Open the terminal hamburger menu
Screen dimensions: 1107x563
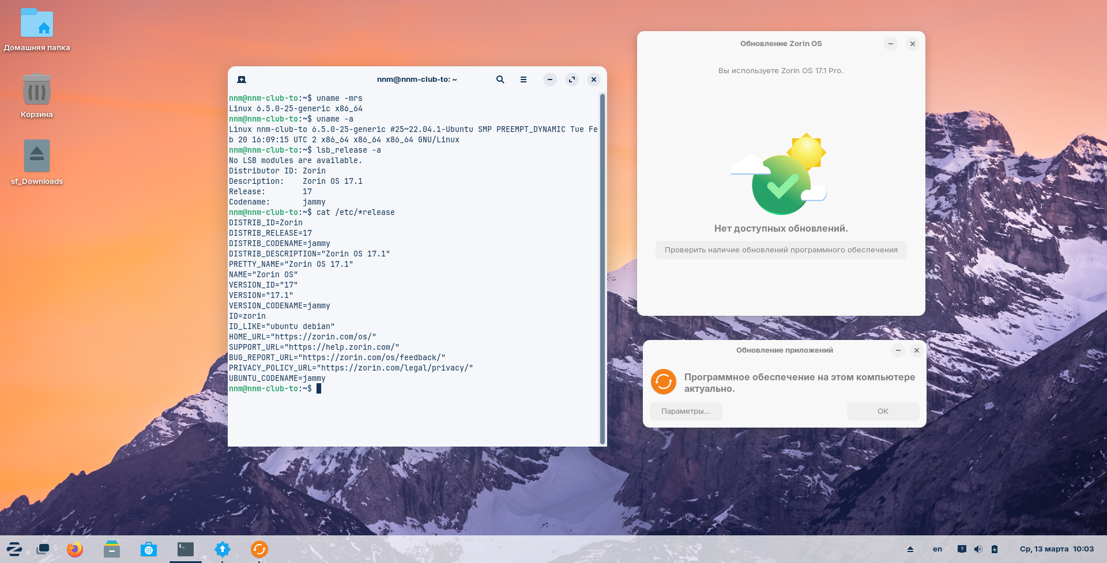coord(524,80)
